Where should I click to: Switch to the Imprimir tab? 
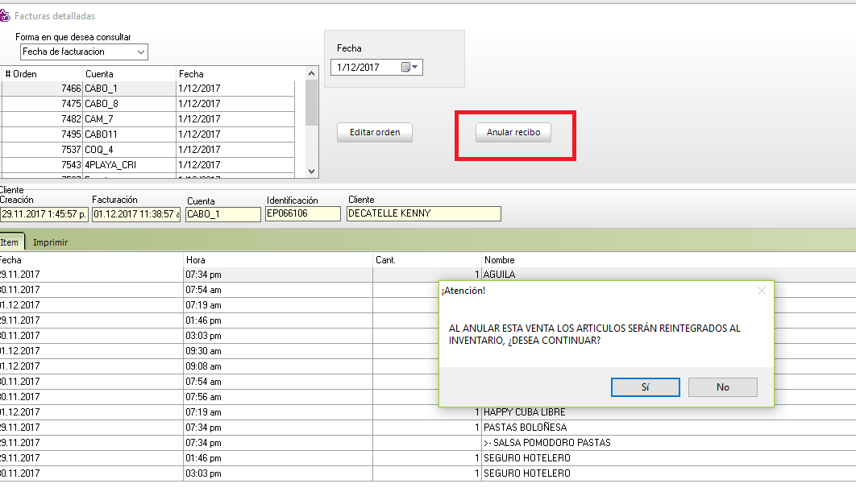[50, 242]
